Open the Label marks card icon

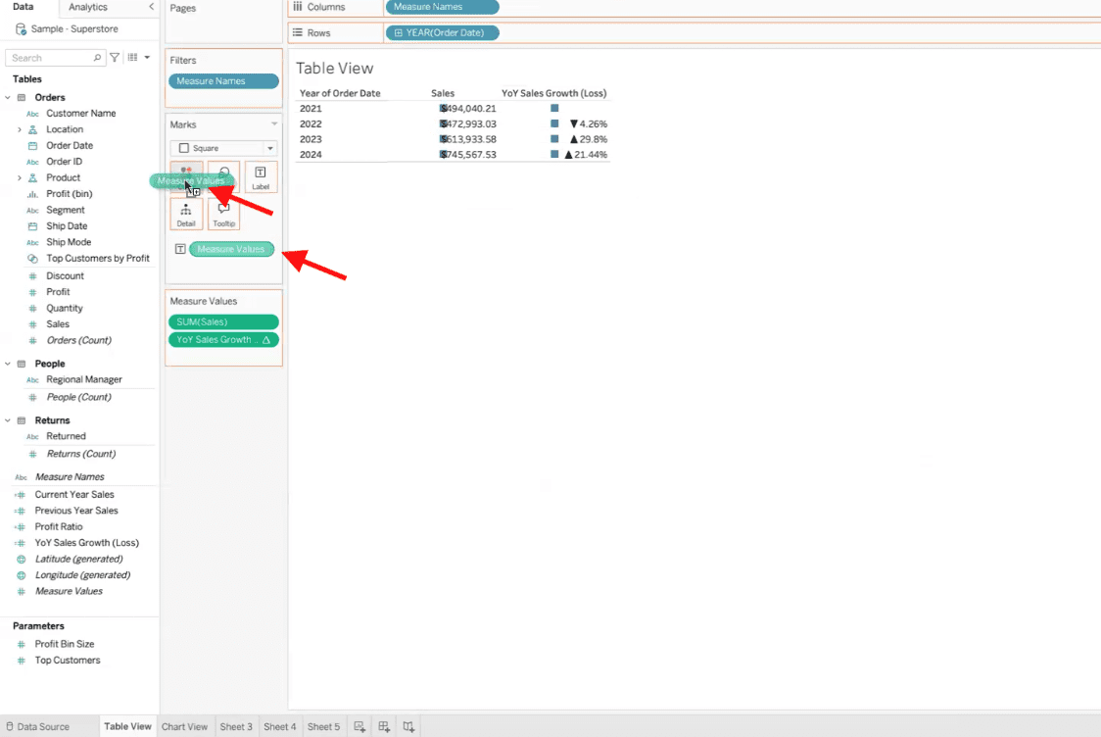(260, 176)
